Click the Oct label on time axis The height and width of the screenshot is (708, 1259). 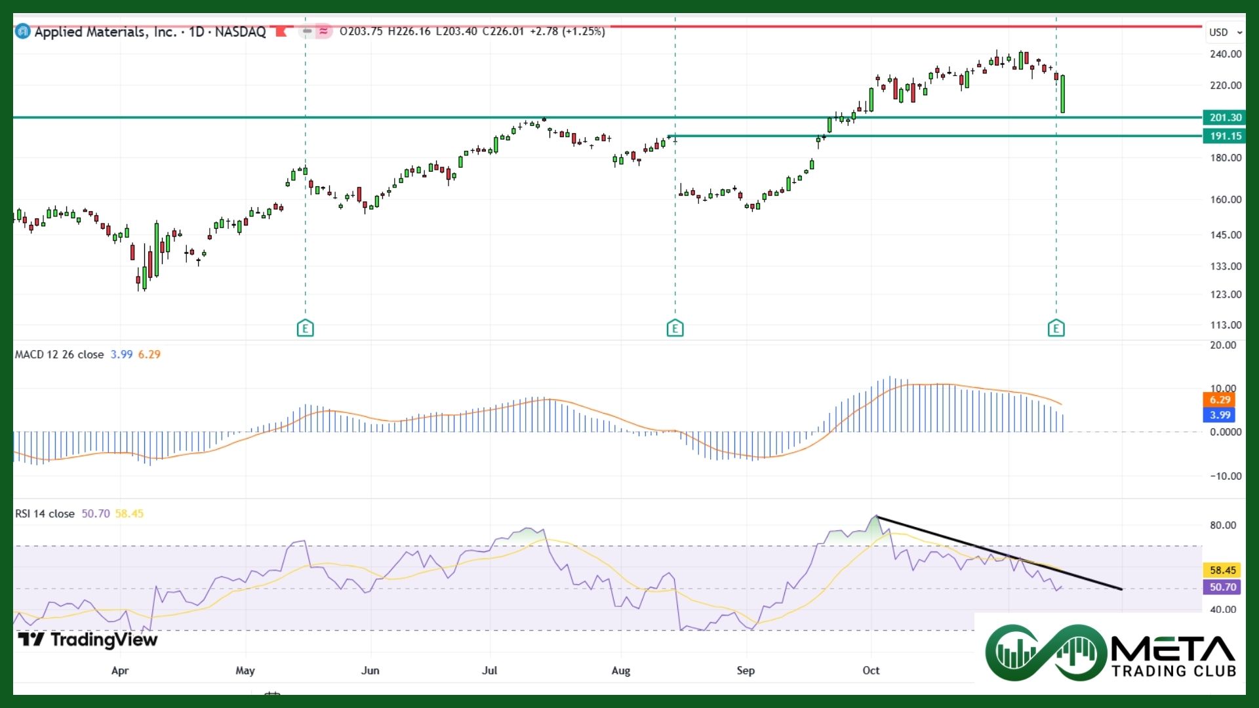pos(871,670)
